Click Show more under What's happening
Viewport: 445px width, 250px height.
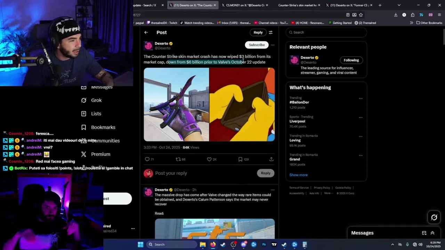pyautogui.click(x=298, y=175)
